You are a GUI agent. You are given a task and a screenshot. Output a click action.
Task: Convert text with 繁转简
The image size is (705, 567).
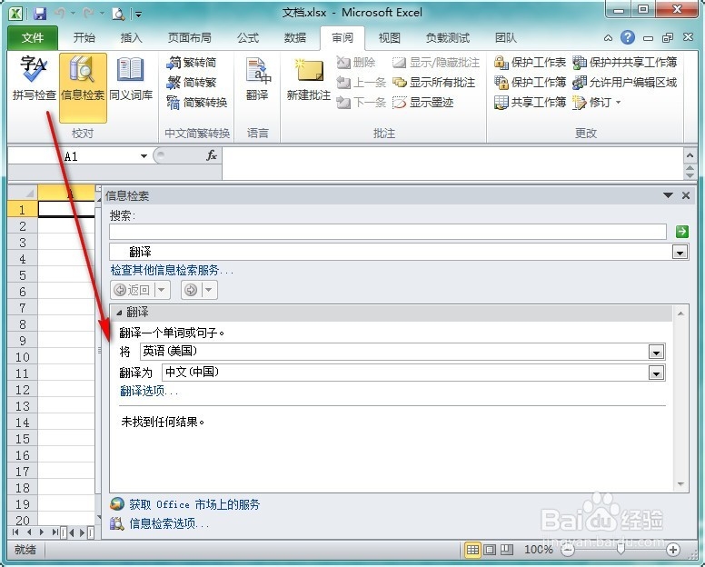[192, 63]
